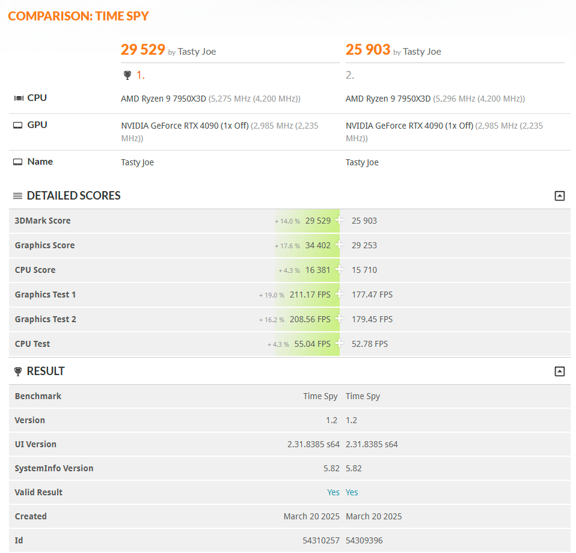Select second result's RTX 4090 GPU text
The image size is (576, 553).
tap(444, 132)
